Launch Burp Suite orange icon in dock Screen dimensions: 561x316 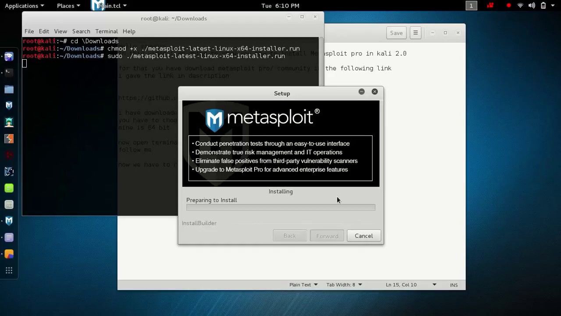9,139
